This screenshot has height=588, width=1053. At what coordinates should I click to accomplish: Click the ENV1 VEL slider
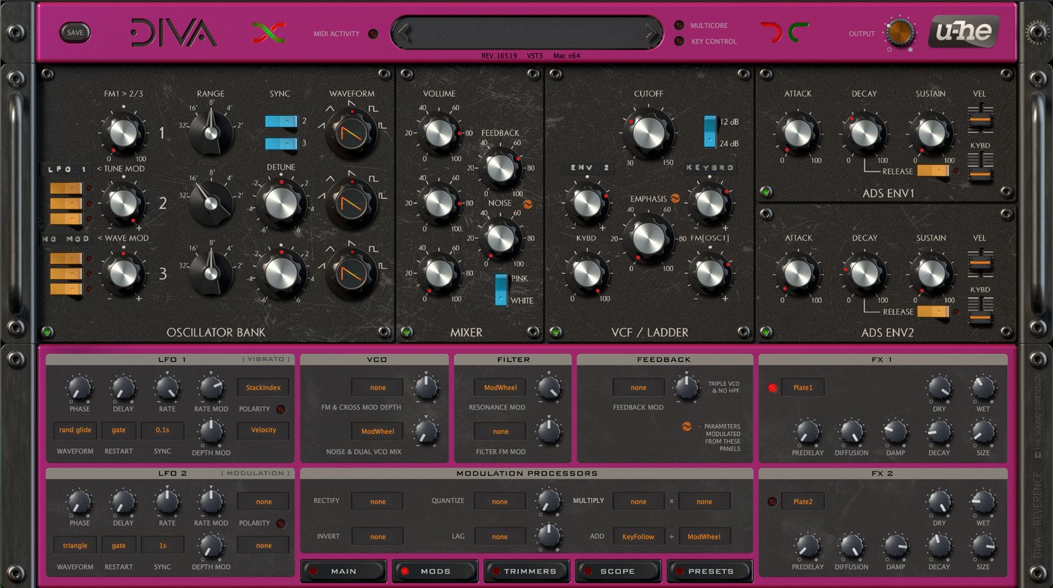(x=980, y=119)
